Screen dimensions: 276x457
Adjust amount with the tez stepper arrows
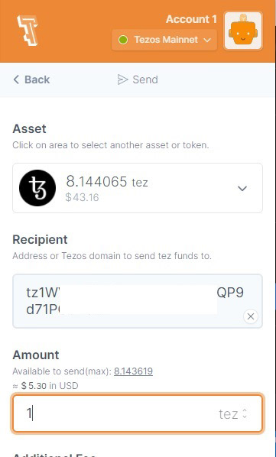[245, 413]
